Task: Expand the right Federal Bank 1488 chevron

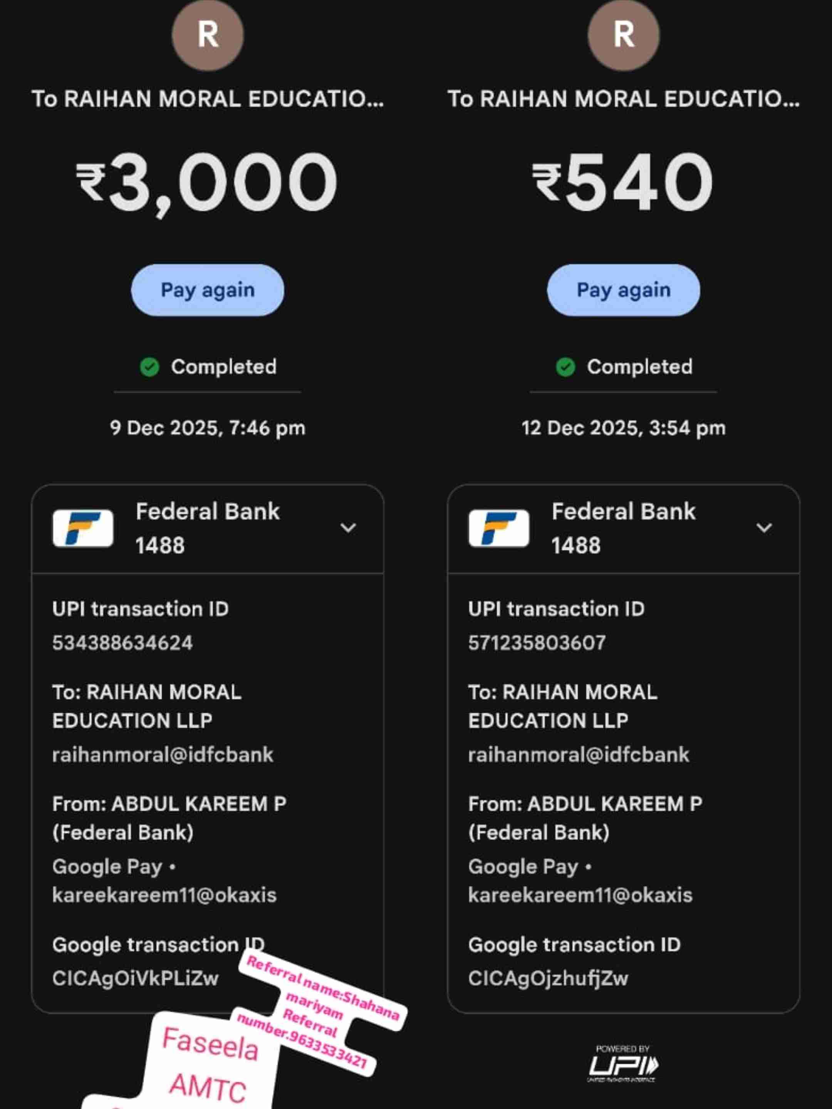Action: (x=764, y=528)
